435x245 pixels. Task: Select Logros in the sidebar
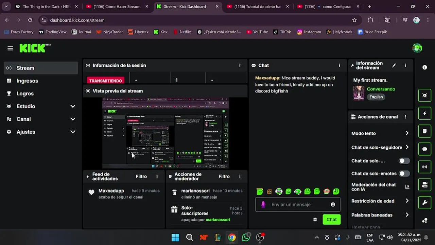pyautogui.click(x=41, y=94)
